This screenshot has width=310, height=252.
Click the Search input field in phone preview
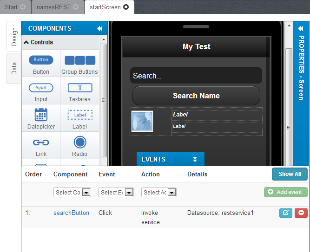point(196,76)
